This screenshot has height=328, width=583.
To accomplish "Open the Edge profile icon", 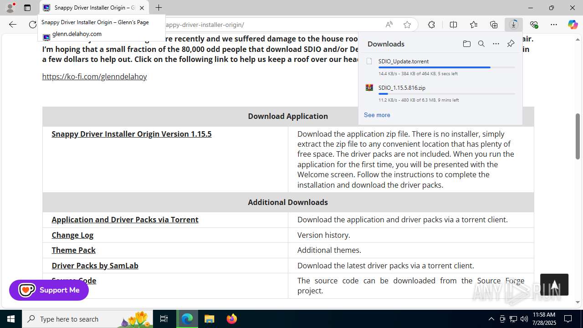I will pyautogui.click(x=10, y=8).
